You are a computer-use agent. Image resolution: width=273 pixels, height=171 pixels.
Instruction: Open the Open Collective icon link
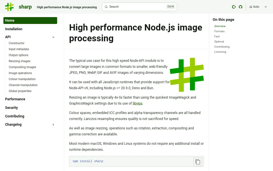(234, 7)
